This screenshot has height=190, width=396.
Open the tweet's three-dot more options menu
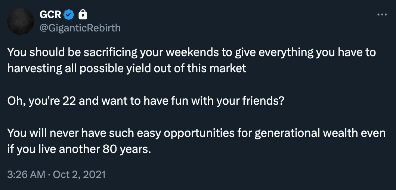coord(382,15)
